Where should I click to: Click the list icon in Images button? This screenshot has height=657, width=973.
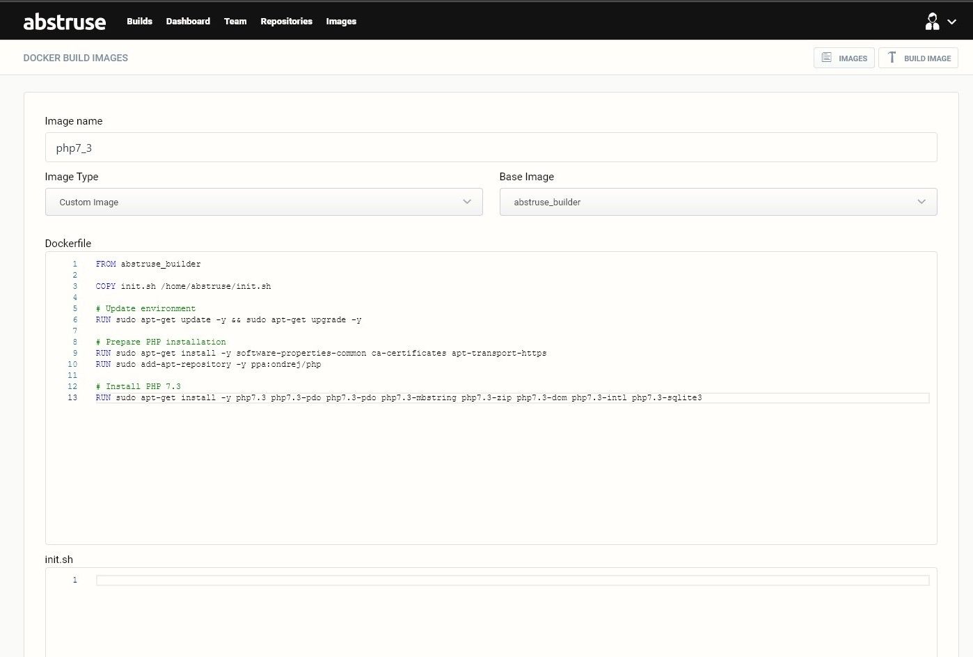pyautogui.click(x=826, y=58)
